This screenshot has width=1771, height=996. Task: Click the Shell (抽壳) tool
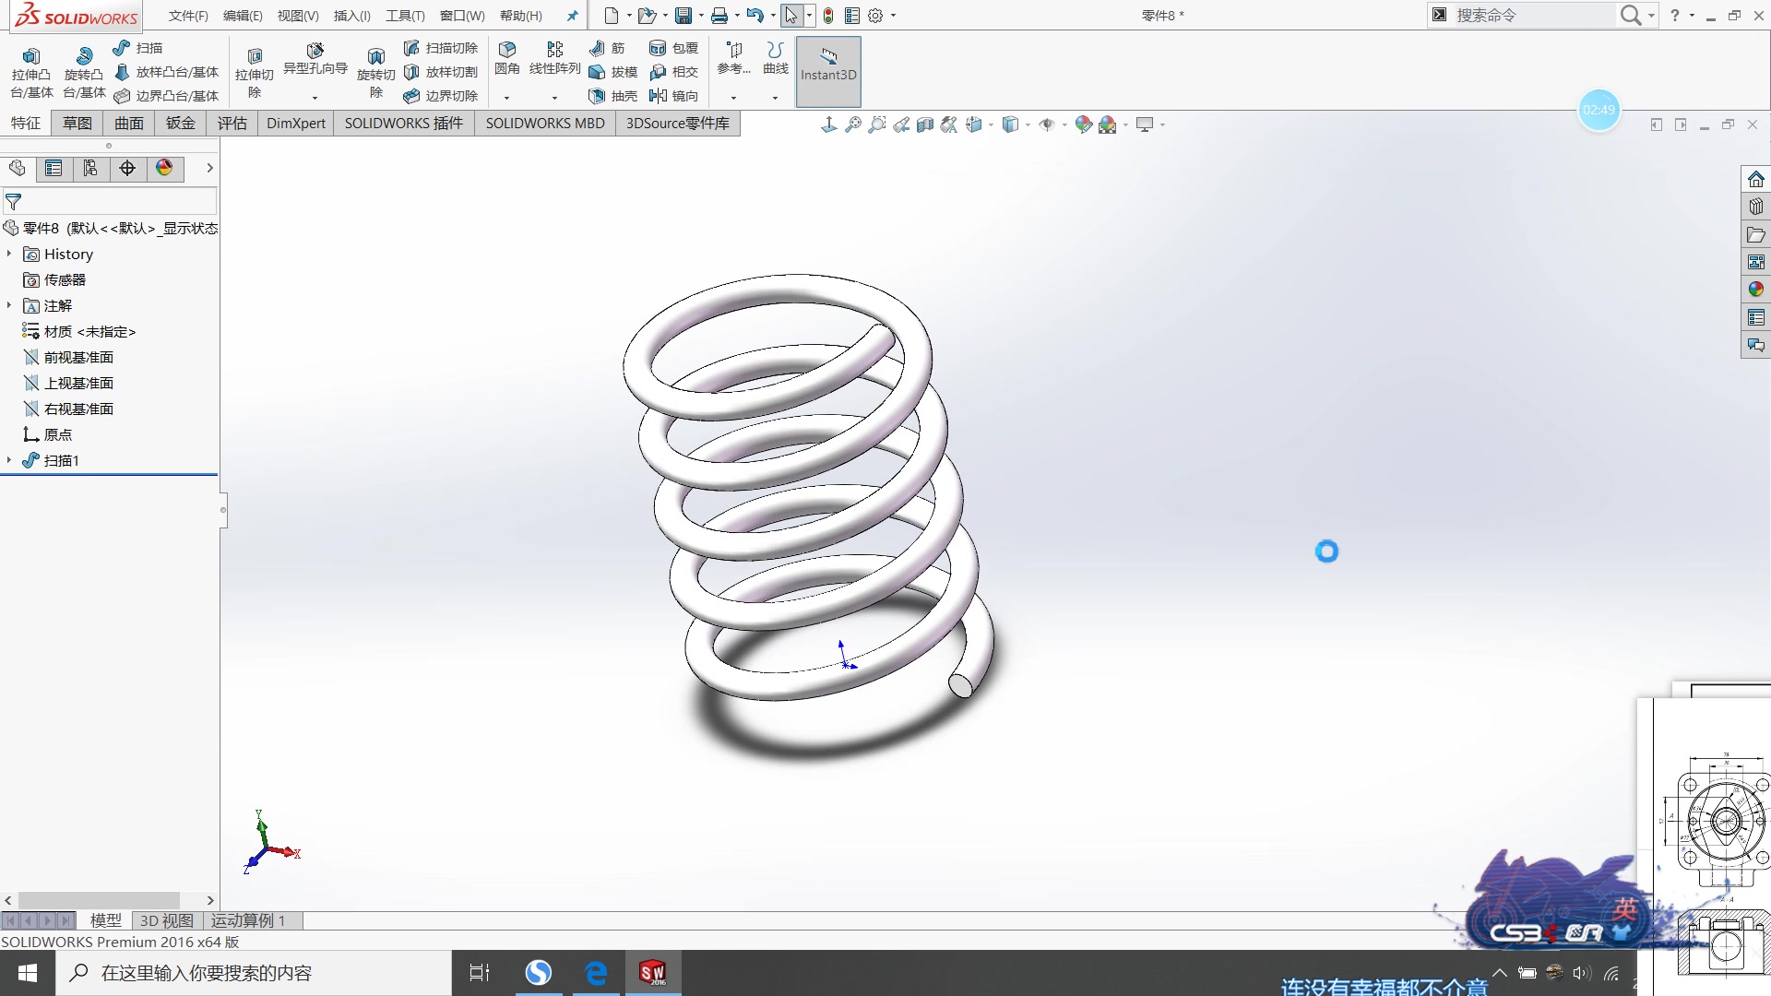coord(613,96)
